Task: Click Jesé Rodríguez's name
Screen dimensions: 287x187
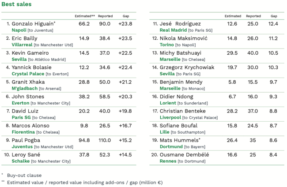Action: 180,24
